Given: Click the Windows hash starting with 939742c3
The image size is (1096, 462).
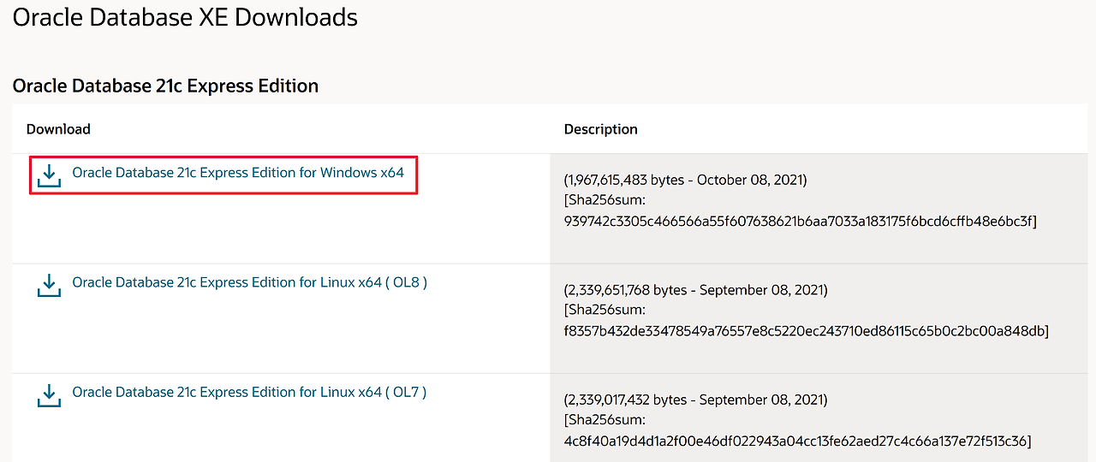Looking at the screenshot, I should (800, 222).
